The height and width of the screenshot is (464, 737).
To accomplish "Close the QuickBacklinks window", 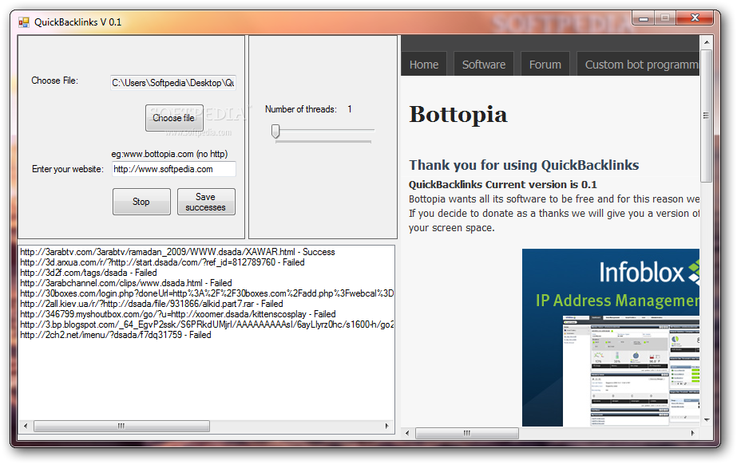I will [695, 18].
